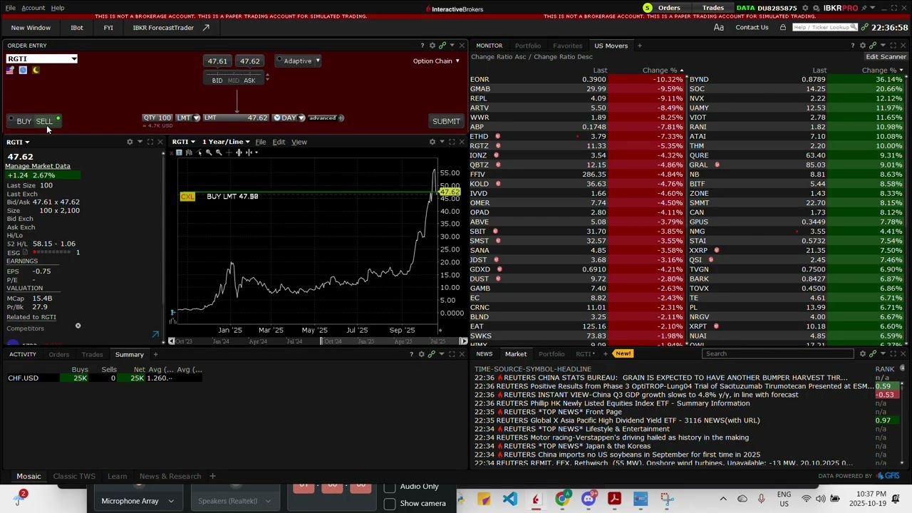Switch to the Portfolio monitor tab

pyautogui.click(x=528, y=46)
